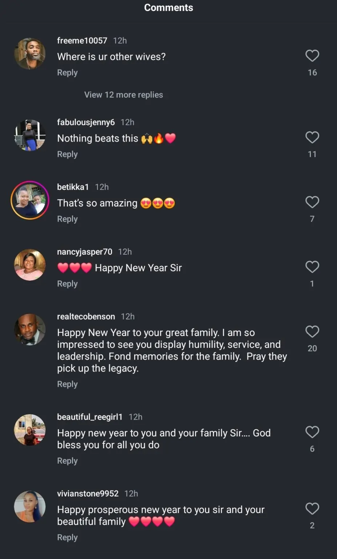337x559 pixels.
Task: Open freeme10057's profile picture
Action: point(30,53)
